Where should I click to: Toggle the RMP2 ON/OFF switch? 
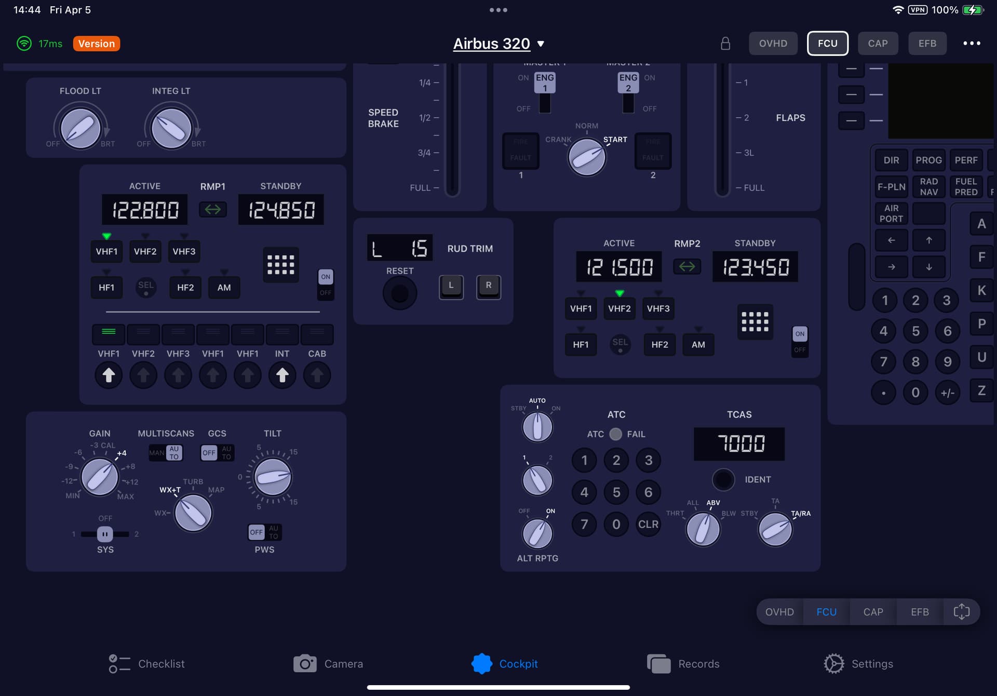[x=800, y=342]
